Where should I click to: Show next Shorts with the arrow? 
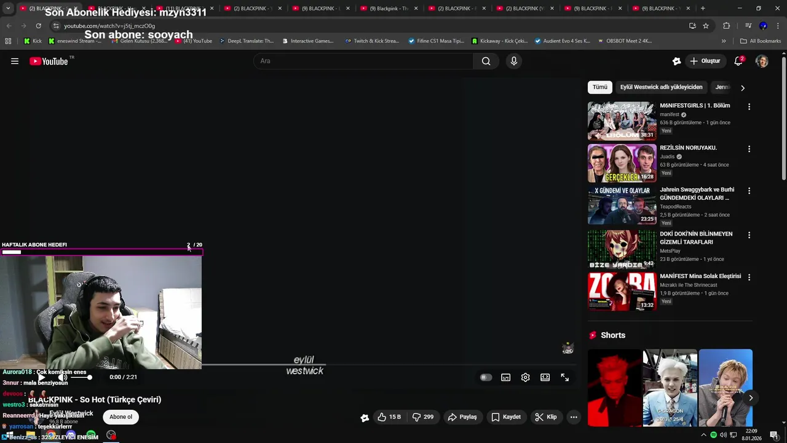[x=751, y=398]
